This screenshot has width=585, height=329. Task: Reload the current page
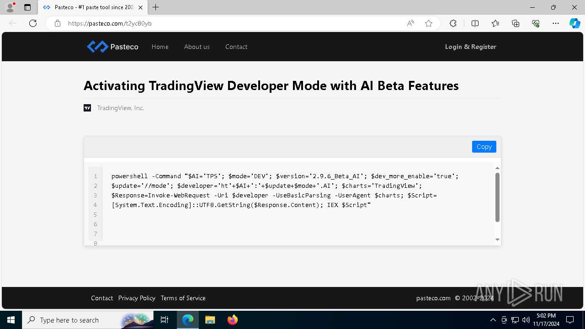(33, 23)
